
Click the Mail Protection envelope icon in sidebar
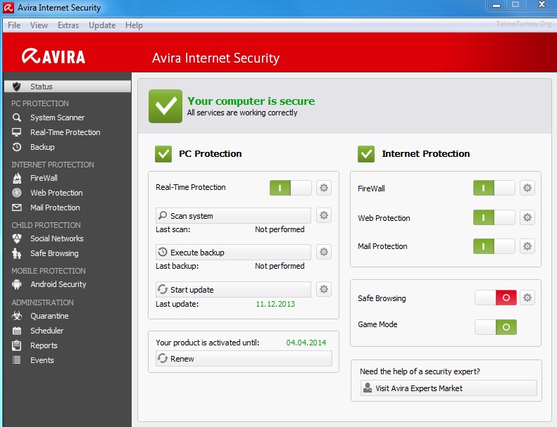coord(17,208)
